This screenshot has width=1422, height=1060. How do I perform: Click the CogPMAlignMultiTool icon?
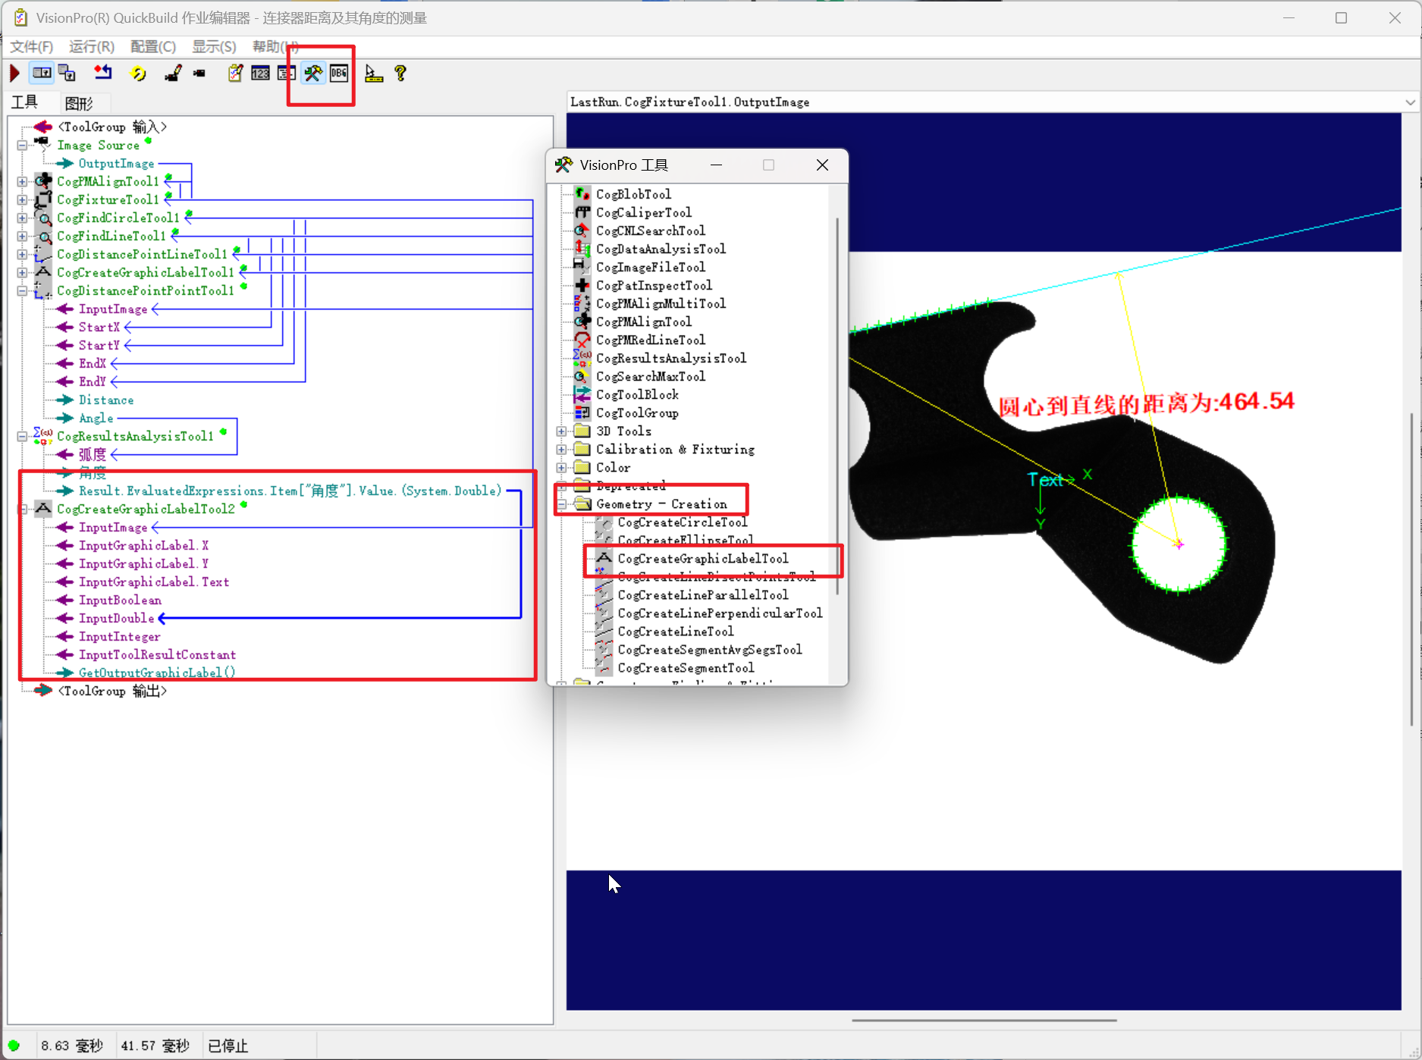click(582, 303)
